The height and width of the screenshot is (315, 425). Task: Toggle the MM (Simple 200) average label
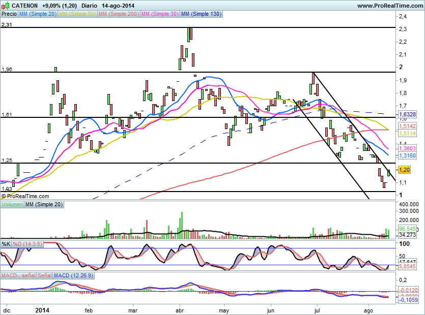[x=119, y=14]
